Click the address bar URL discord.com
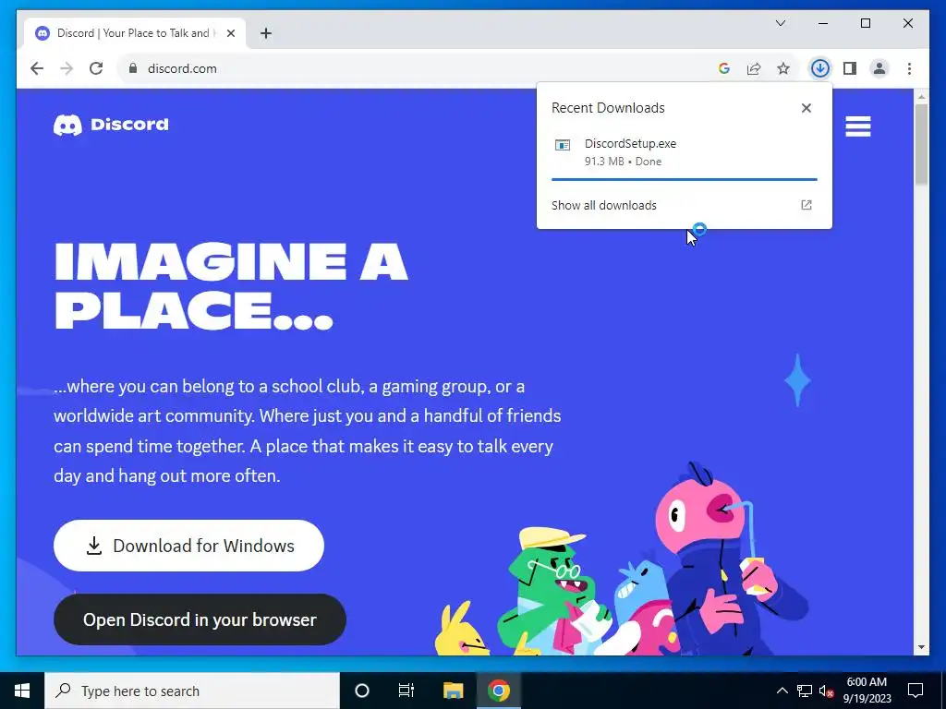The image size is (946, 709). 182,68
